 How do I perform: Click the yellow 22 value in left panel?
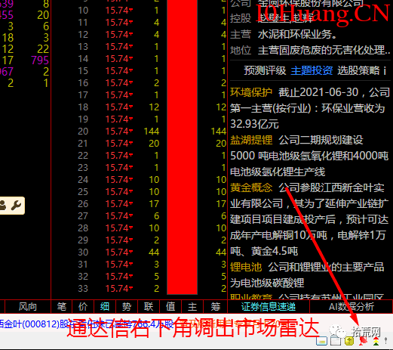point(43,49)
